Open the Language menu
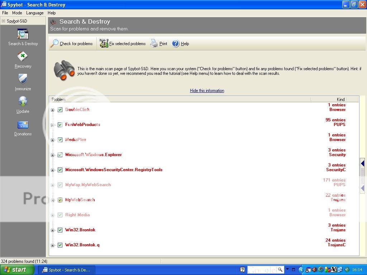The width and height of the screenshot is (367, 275). [35, 13]
